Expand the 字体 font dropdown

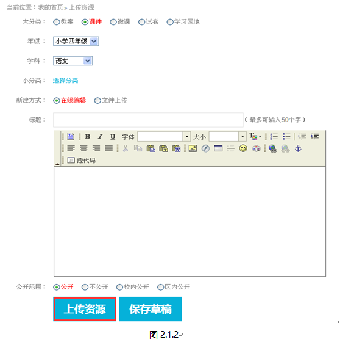[186, 137]
